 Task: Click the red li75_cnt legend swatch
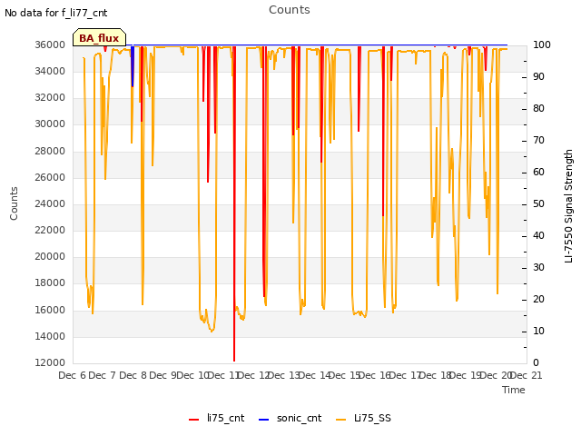193,420
